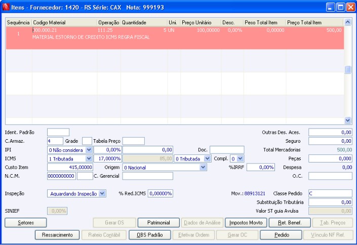Click the Pedido button
The width and height of the screenshot is (357, 245).
point(281,235)
